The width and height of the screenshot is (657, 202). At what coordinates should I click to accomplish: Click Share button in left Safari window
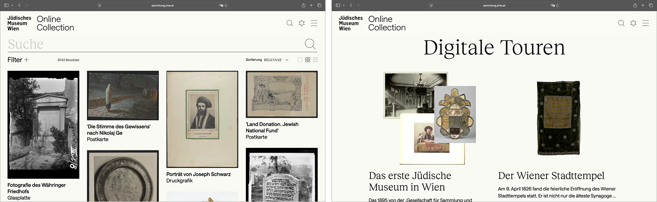tap(303, 5)
